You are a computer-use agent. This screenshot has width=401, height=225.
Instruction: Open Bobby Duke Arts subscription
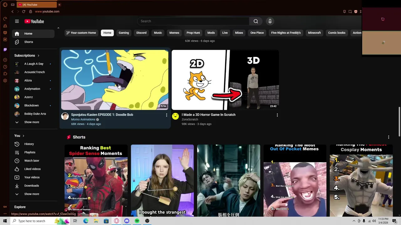33,114
